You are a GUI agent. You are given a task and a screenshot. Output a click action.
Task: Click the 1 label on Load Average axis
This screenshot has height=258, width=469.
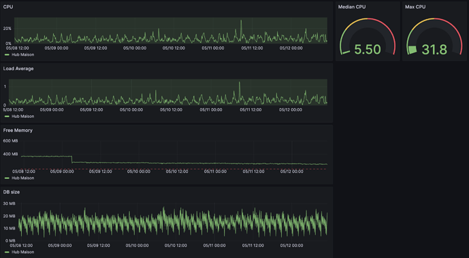5,86
